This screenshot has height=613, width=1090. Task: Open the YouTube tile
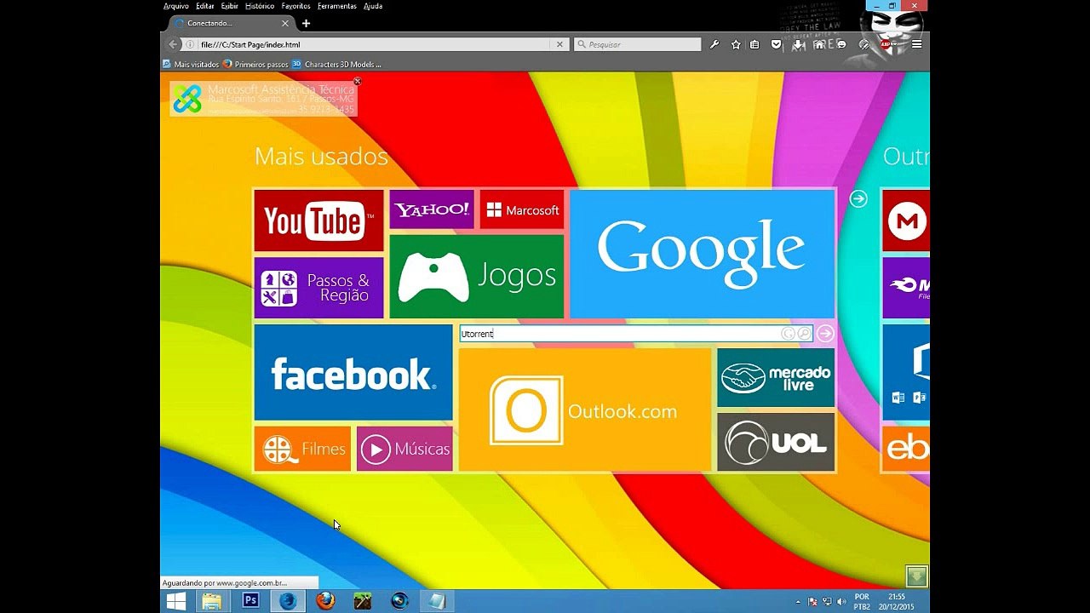pyautogui.click(x=318, y=221)
